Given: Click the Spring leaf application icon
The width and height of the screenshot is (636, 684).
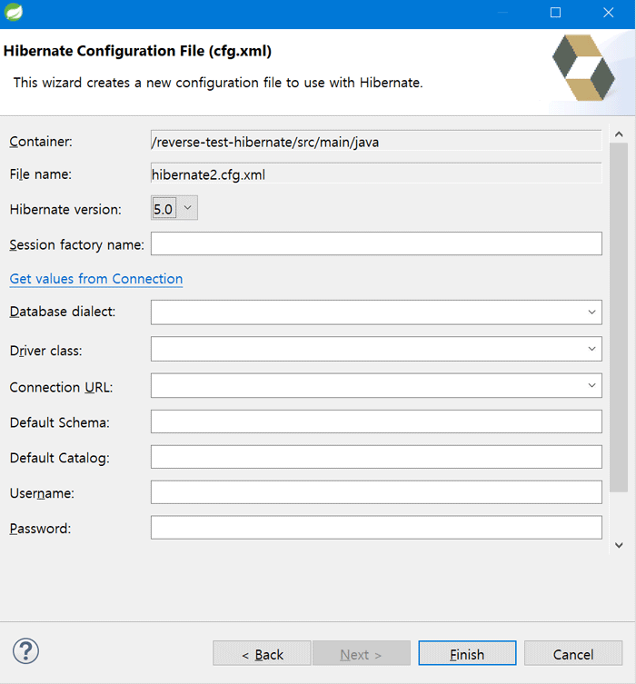Looking at the screenshot, I should pyautogui.click(x=13, y=12).
